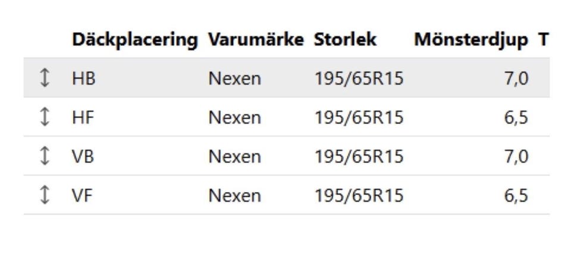Screen dimensions: 571x261
Task: Click the reorder arrow icon for VB row
Action: [43, 156]
